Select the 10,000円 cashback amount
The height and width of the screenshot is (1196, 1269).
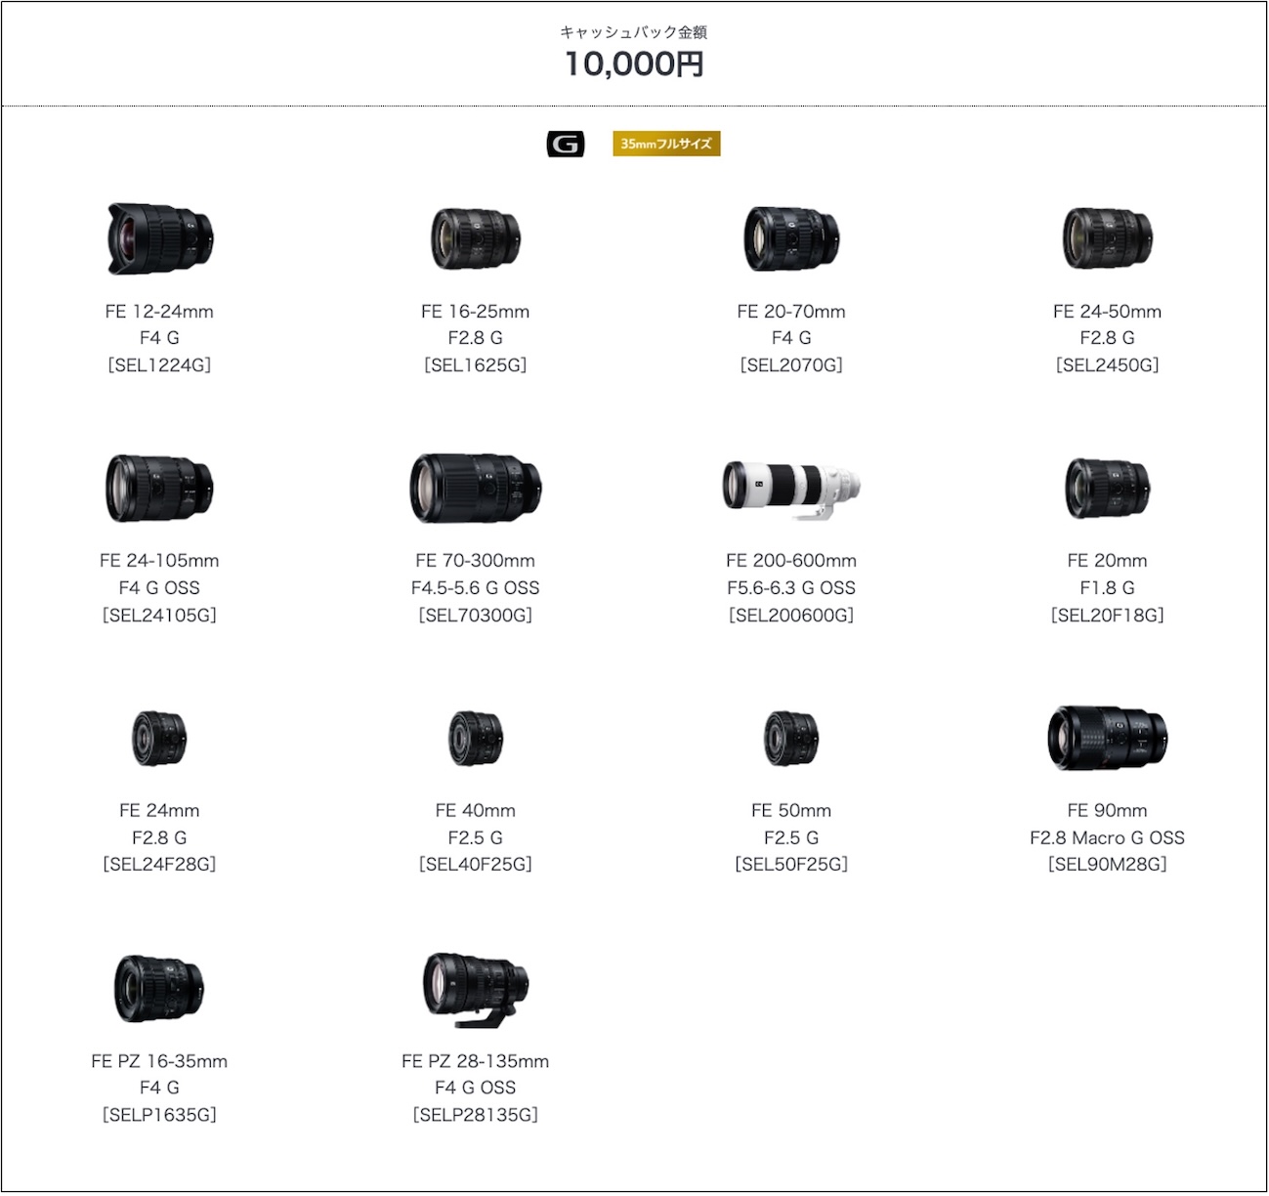pos(634,64)
